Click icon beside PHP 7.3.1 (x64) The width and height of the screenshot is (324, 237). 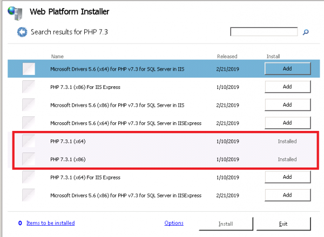(29, 141)
